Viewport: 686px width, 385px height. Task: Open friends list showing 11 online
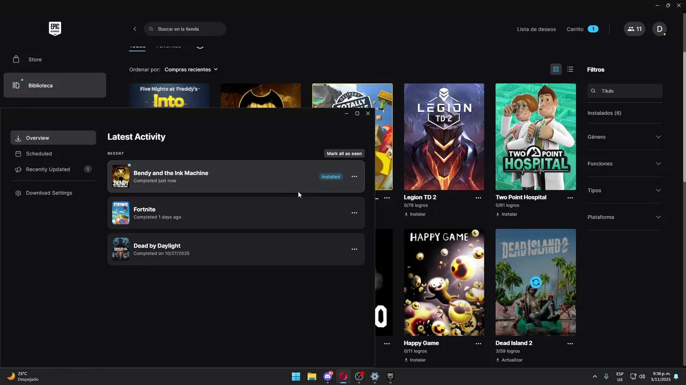[635, 29]
